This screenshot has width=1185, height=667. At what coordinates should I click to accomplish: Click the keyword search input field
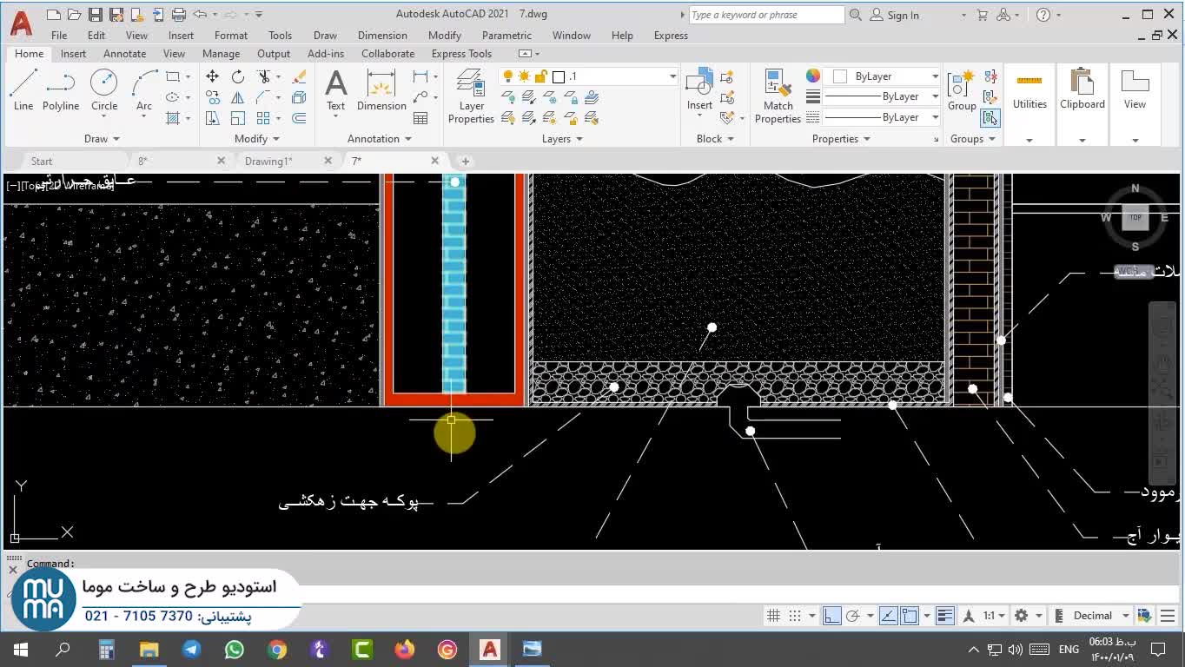[765, 15]
